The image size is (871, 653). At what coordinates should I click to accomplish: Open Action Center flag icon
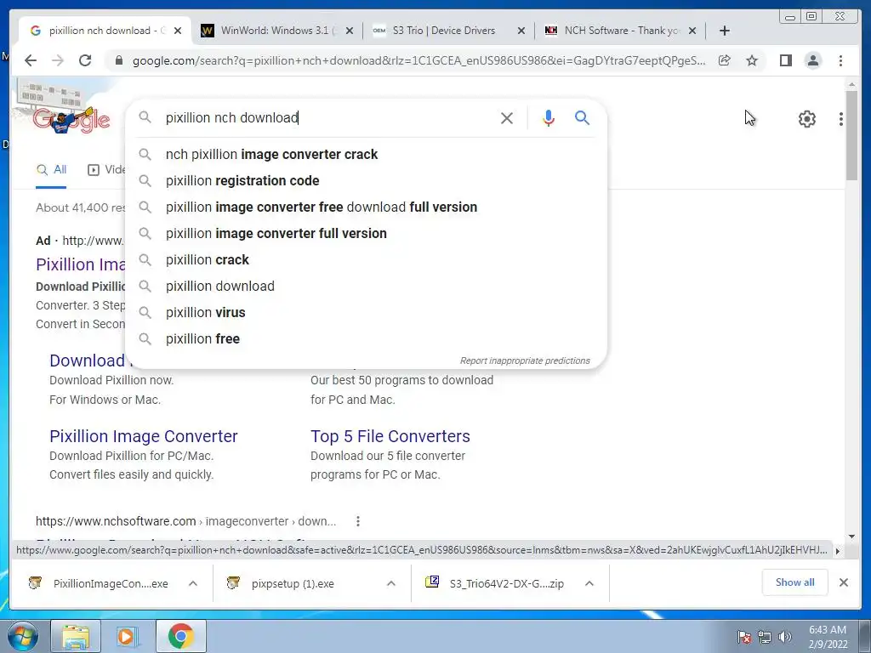(743, 637)
